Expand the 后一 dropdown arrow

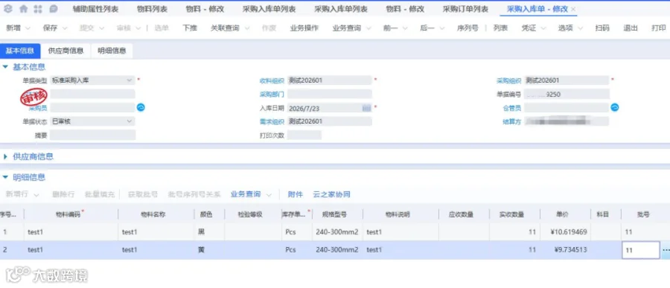click(x=441, y=28)
